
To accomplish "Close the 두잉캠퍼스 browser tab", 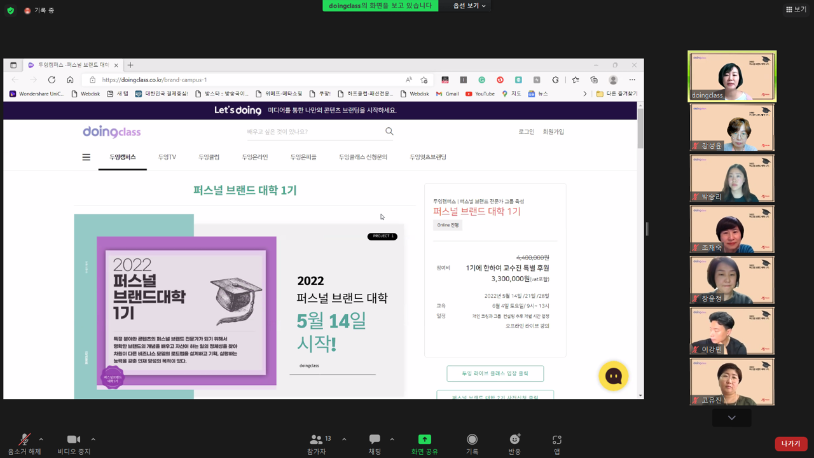I will point(116,65).
